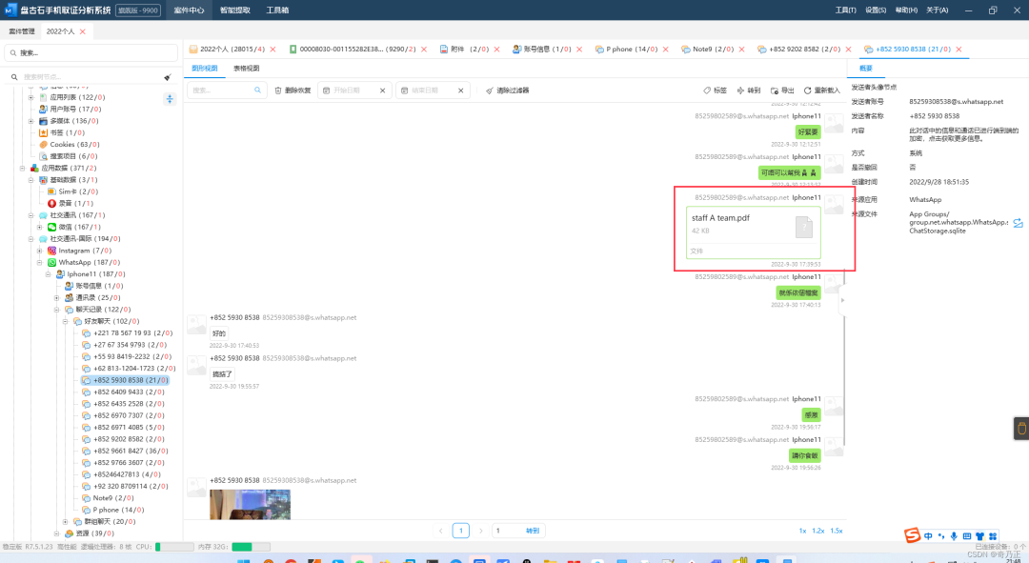This screenshot has height=563, width=1029.
Task: Click the magnifier icon in message search box
Action: coord(258,90)
